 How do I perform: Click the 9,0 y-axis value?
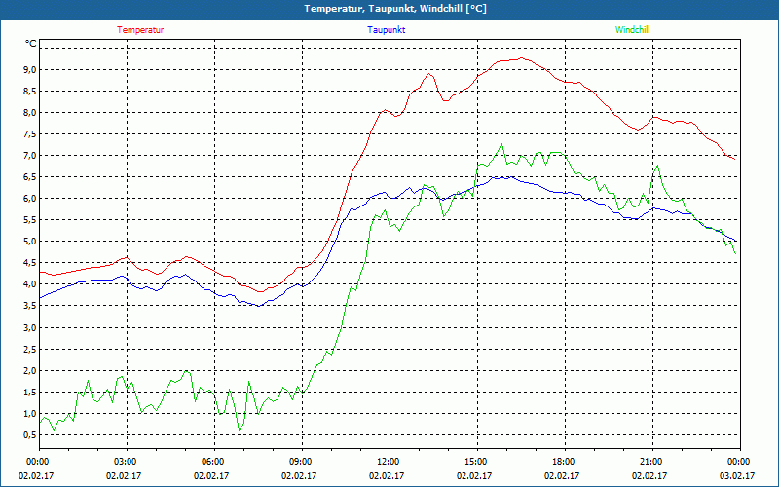click(31, 69)
